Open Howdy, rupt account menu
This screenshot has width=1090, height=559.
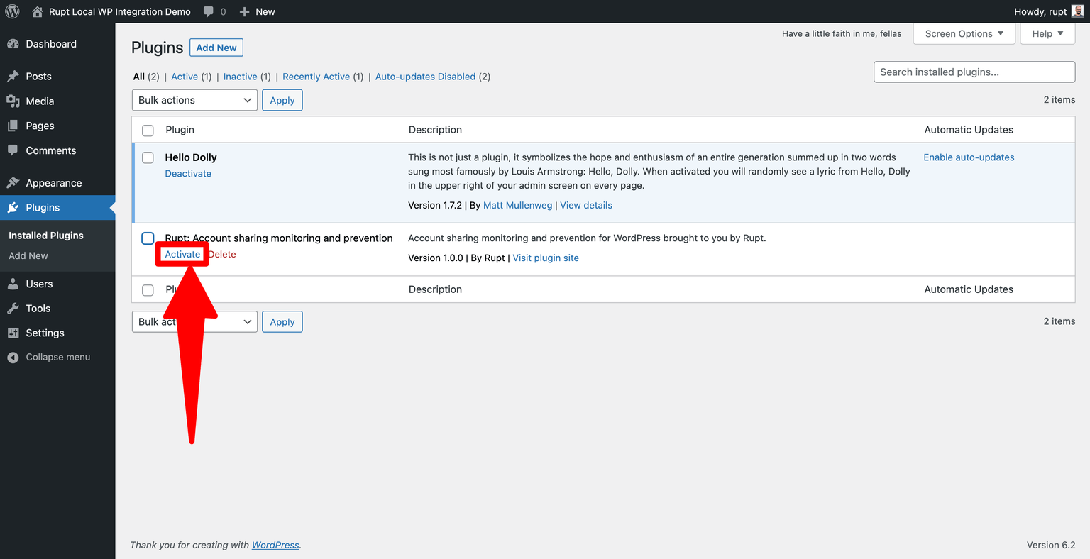point(1050,11)
